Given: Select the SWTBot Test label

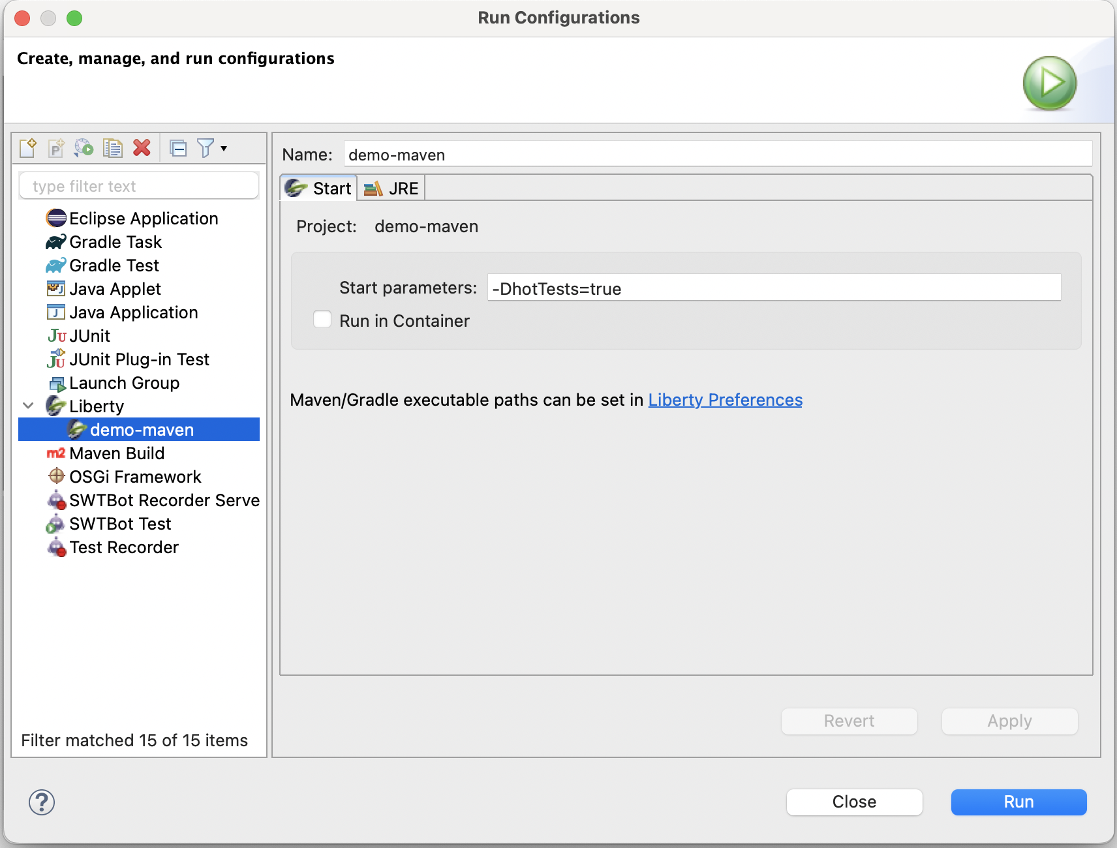Looking at the screenshot, I should (x=120, y=524).
